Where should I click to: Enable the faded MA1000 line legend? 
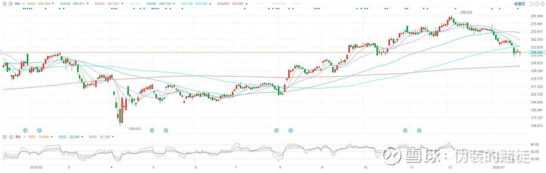(279, 4)
